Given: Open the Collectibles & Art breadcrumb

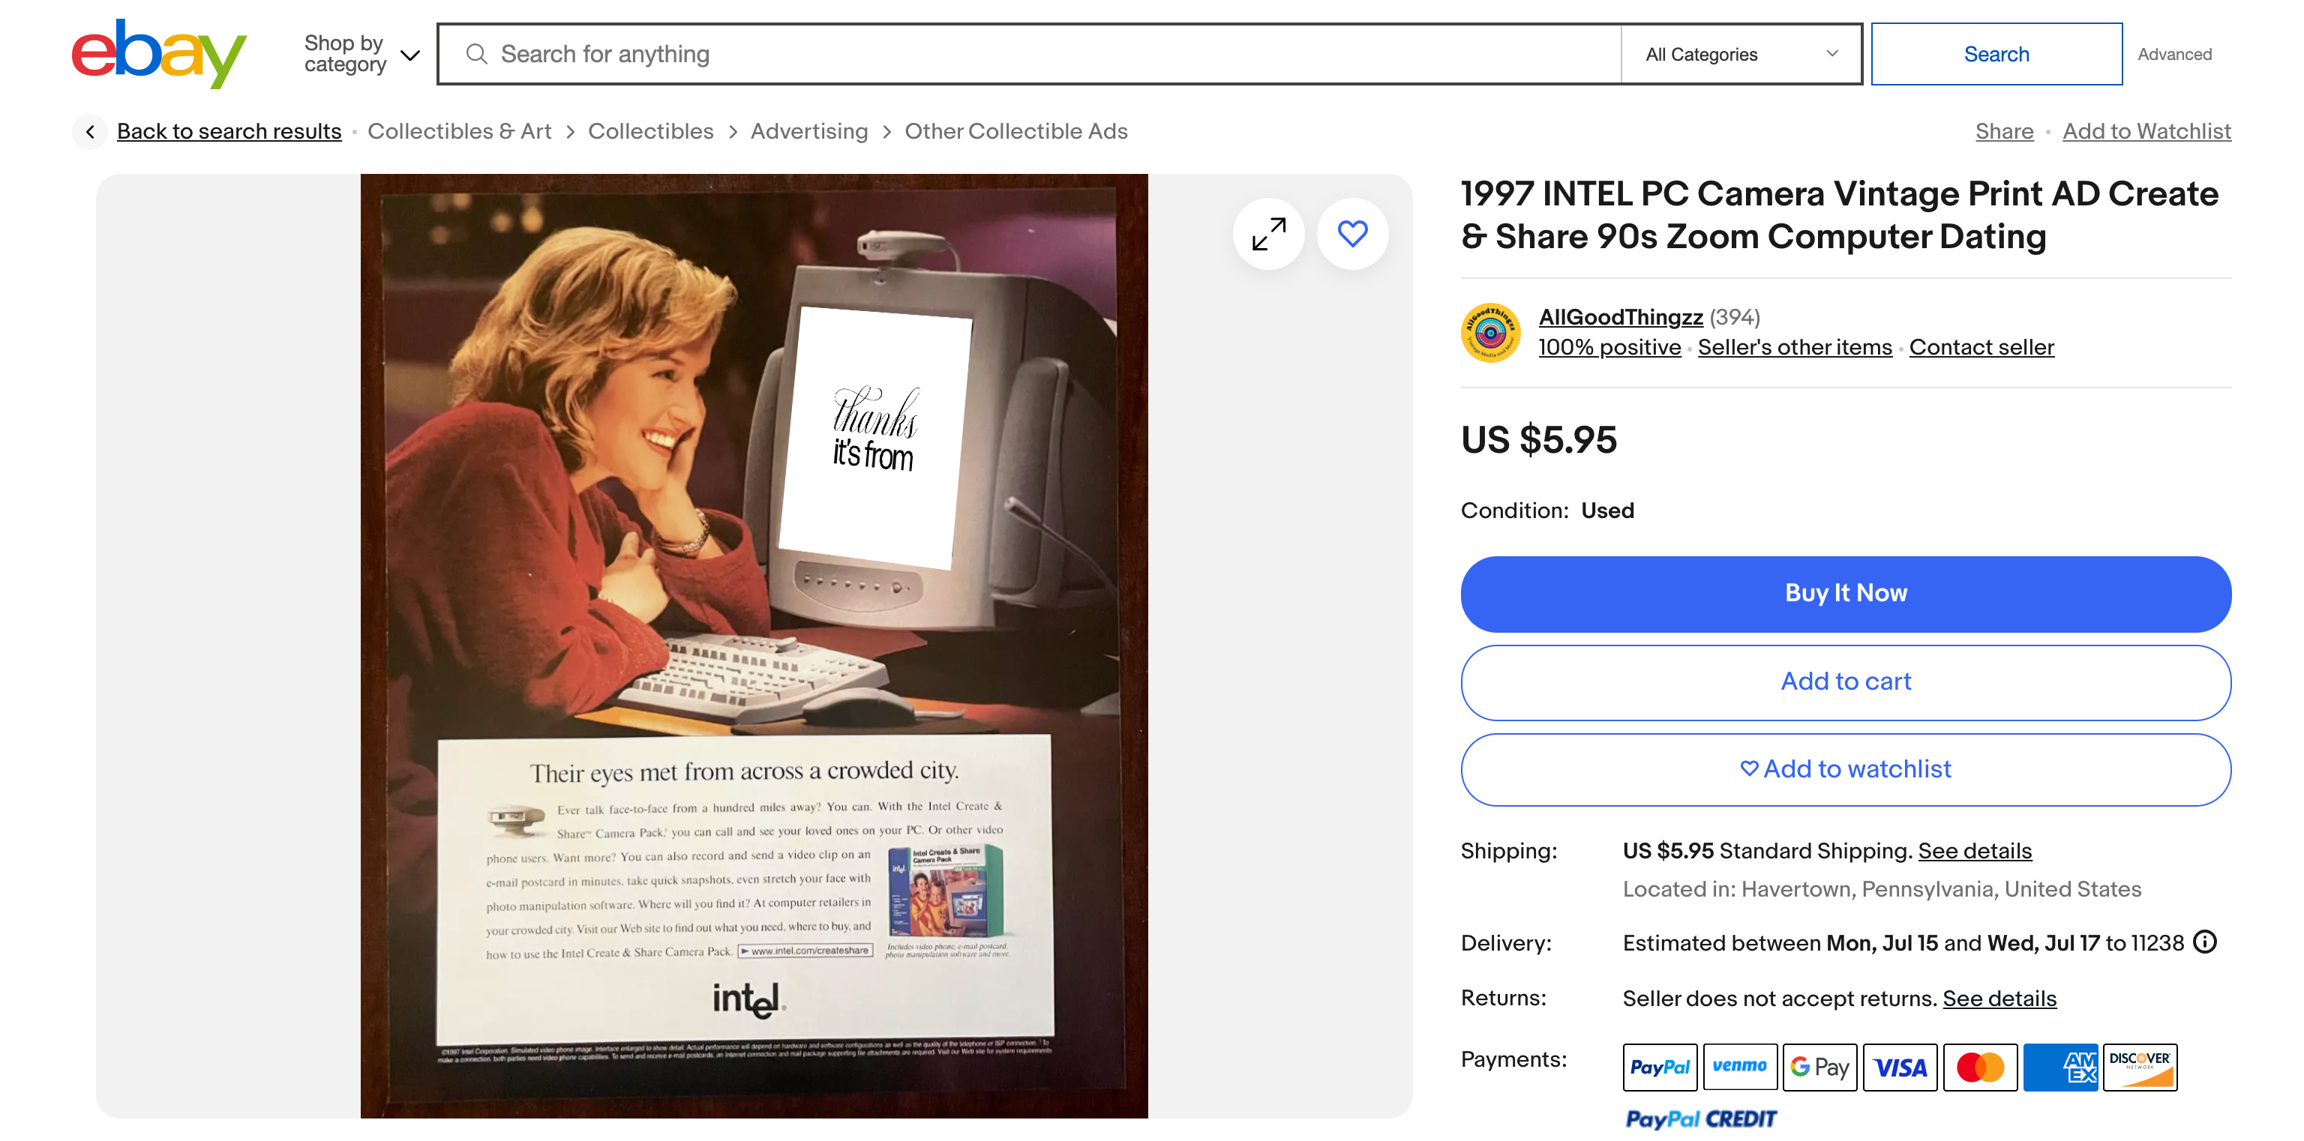Looking at the screenshot, I should point(459,131).
